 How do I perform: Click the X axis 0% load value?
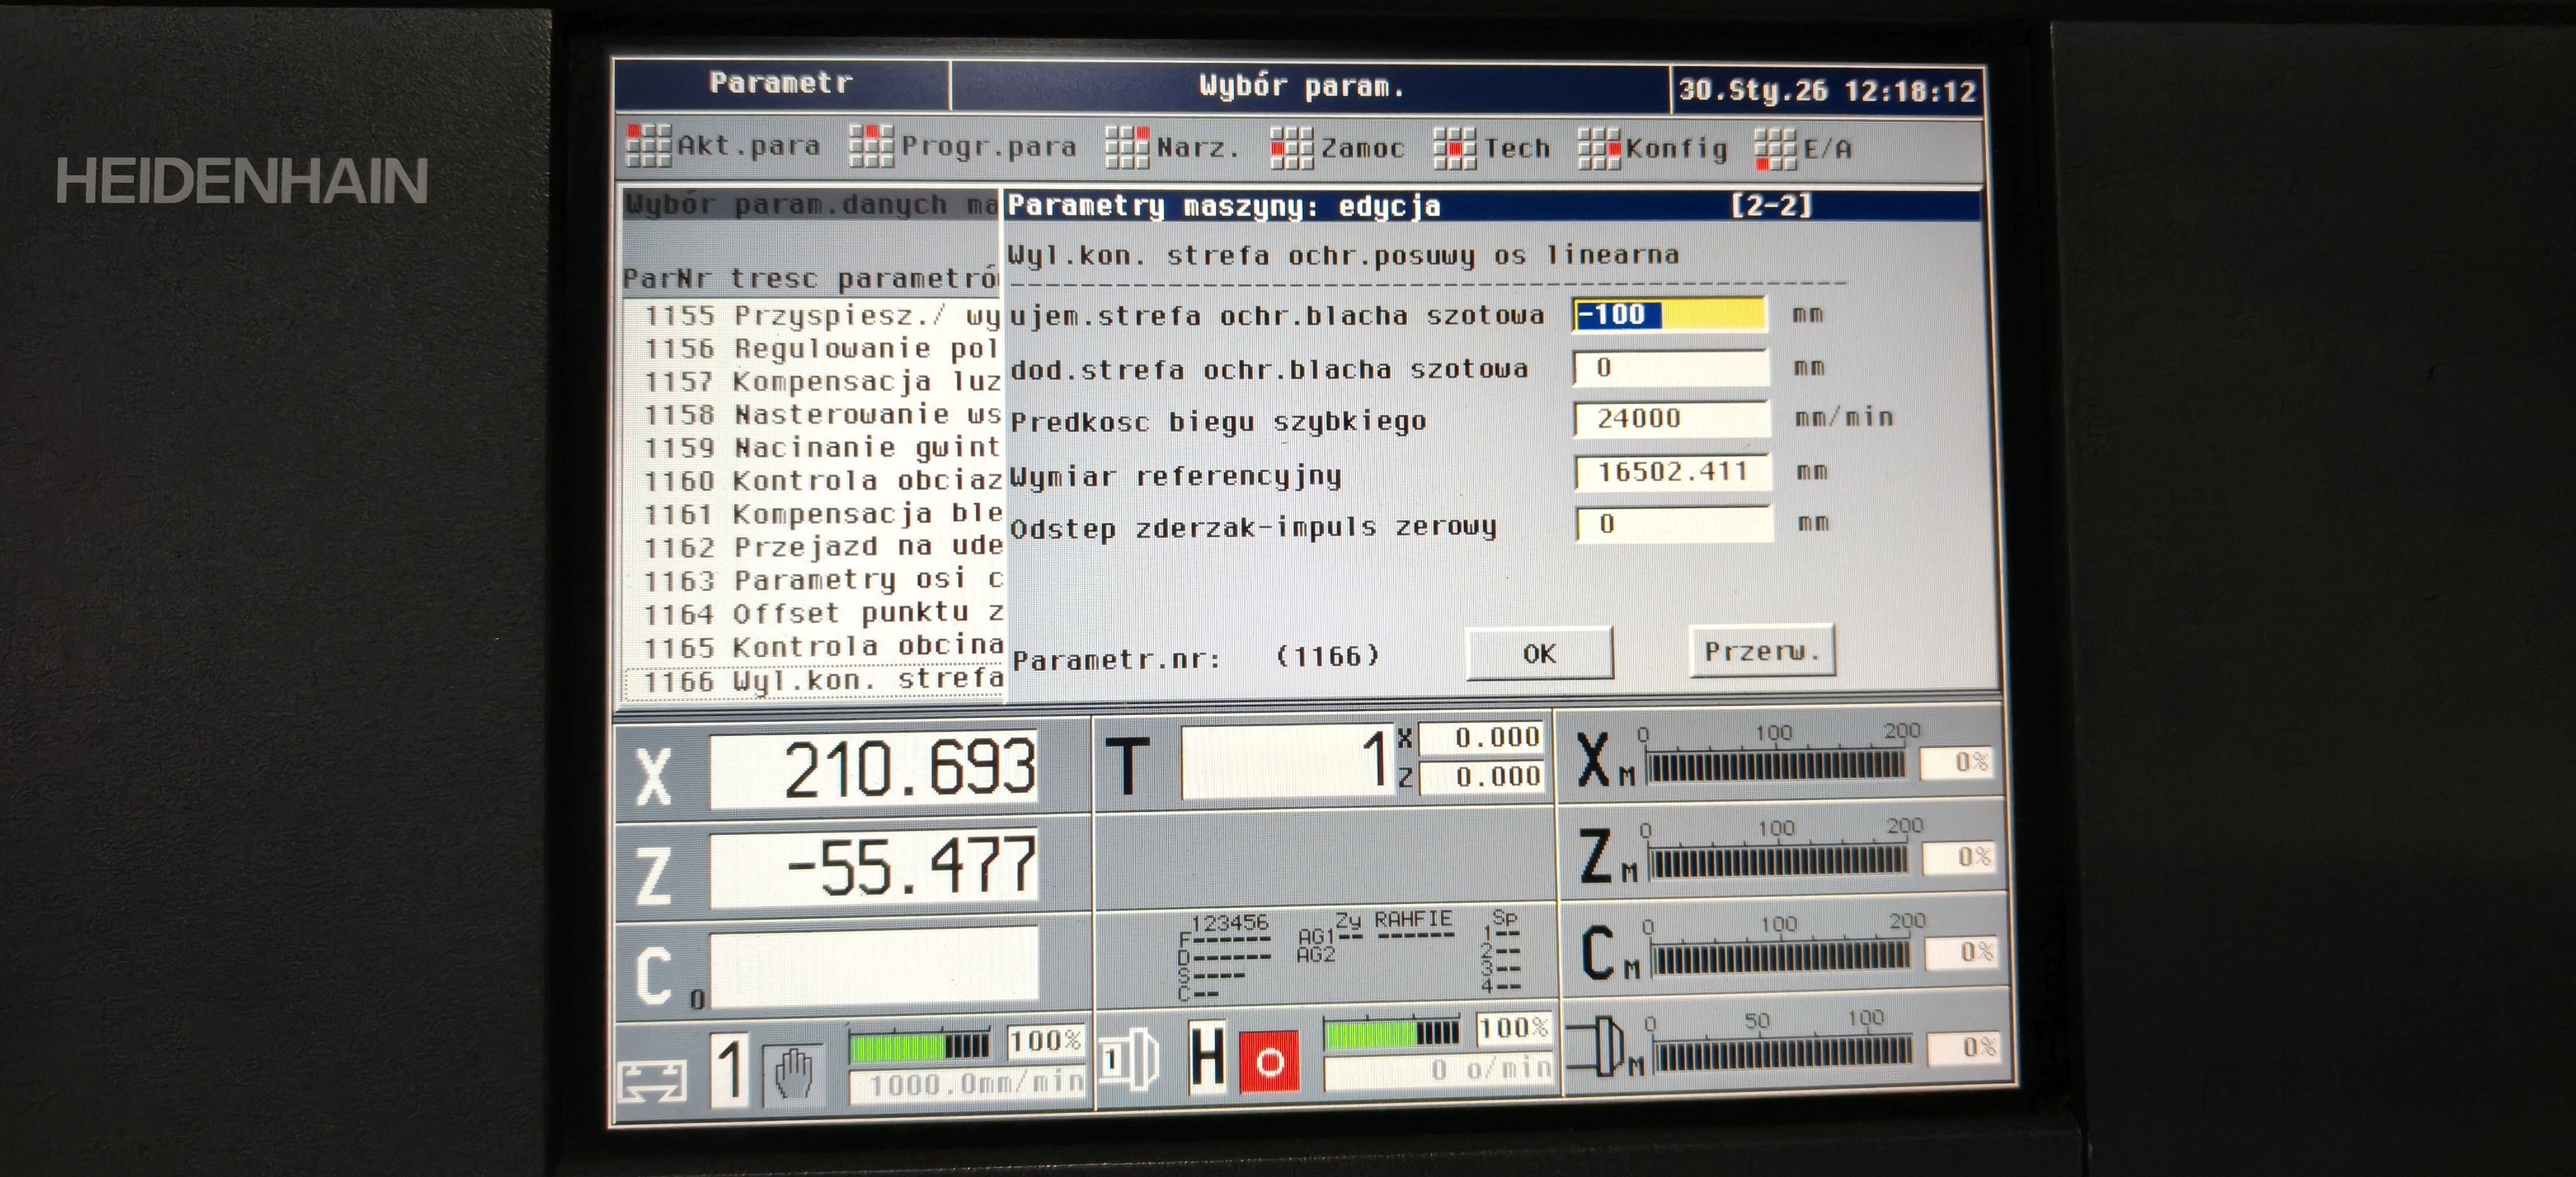click(x=1958, y=763)
